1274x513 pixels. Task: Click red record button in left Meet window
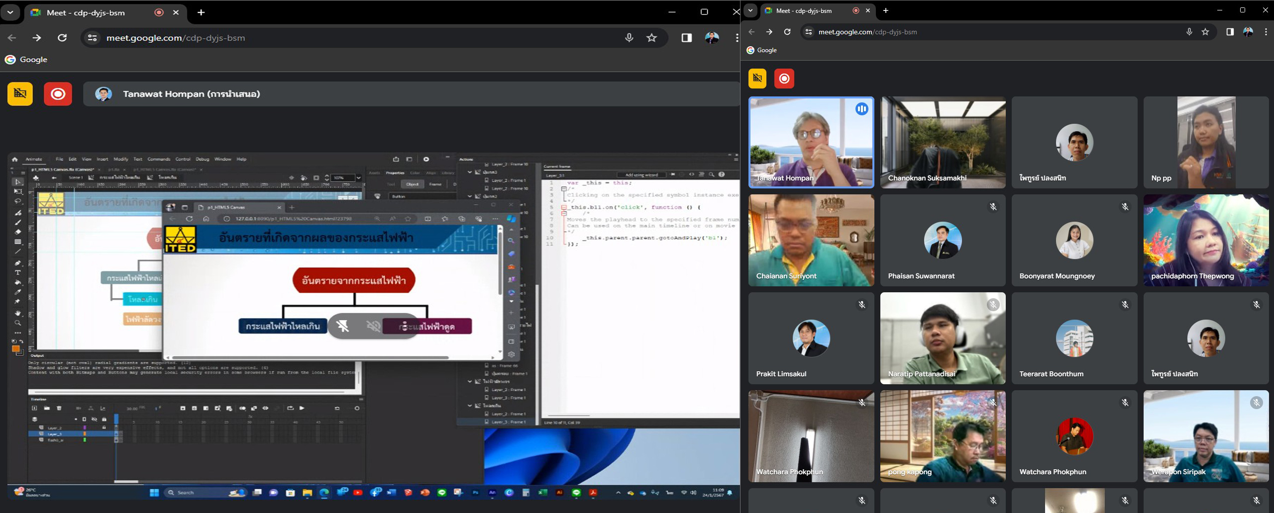point(58,93)
